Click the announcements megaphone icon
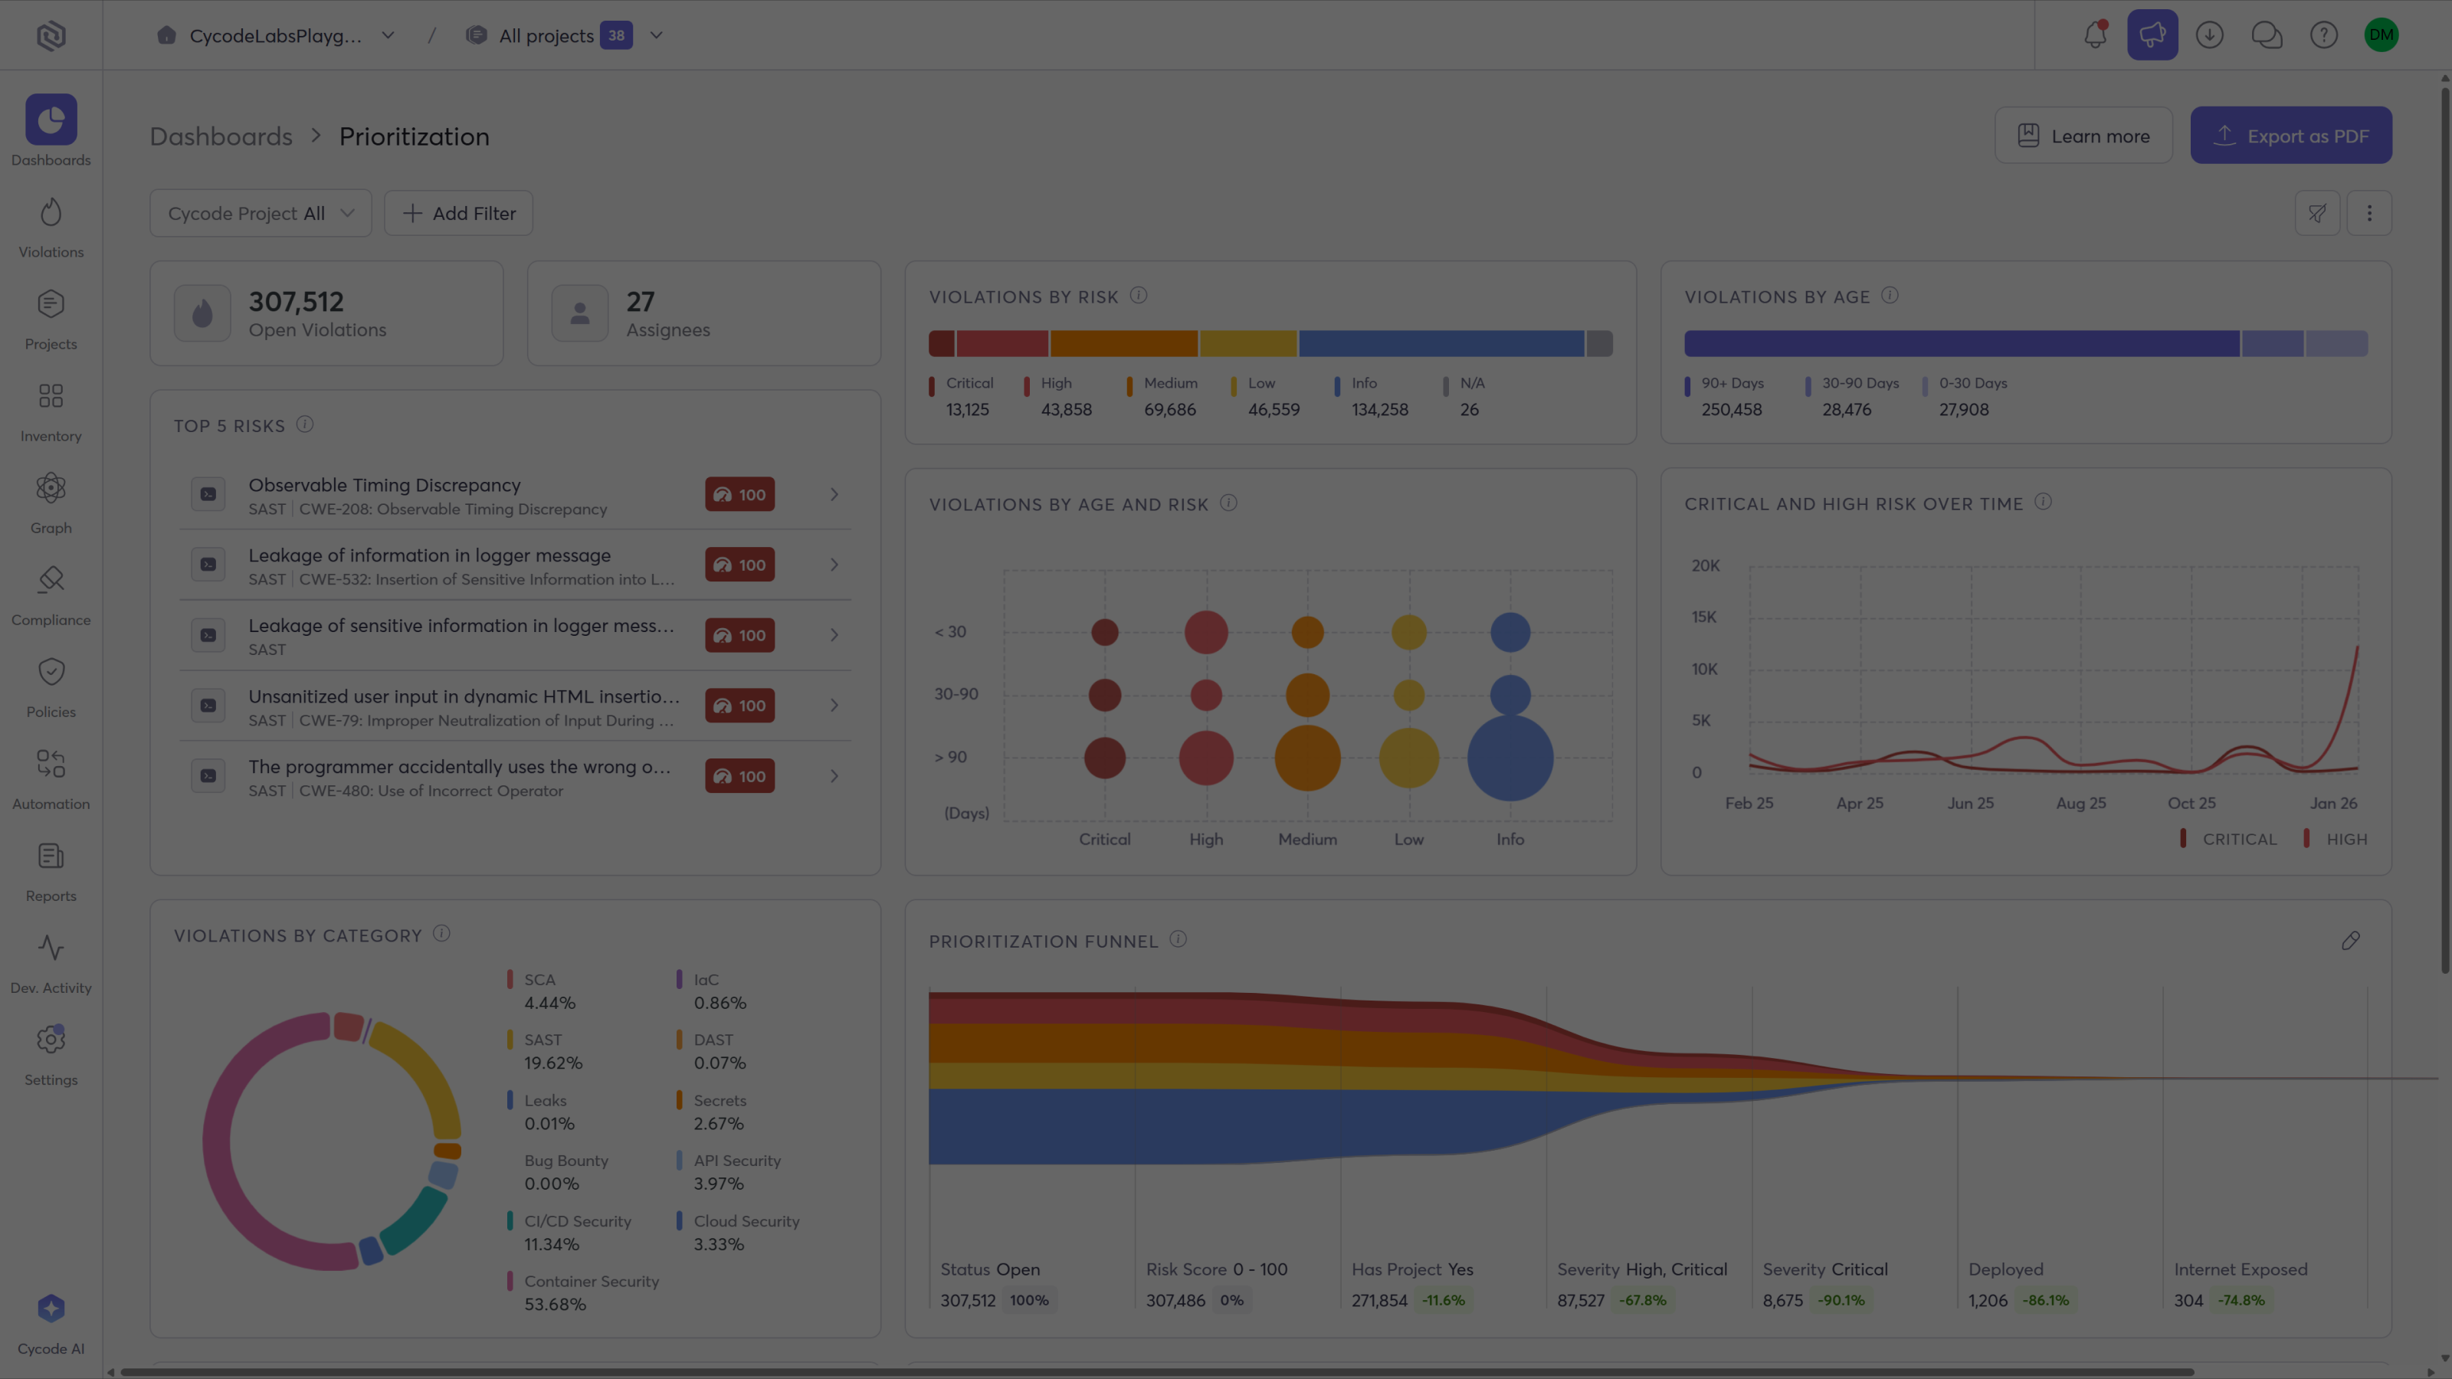 point(2152,35)
